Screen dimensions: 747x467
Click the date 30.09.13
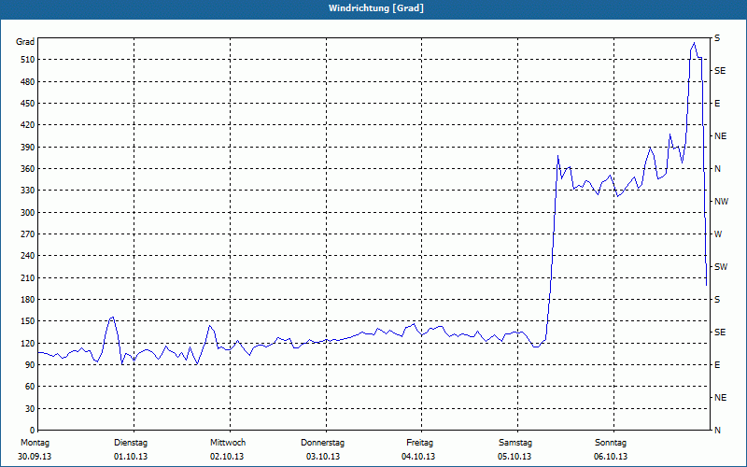pos(35,457)
